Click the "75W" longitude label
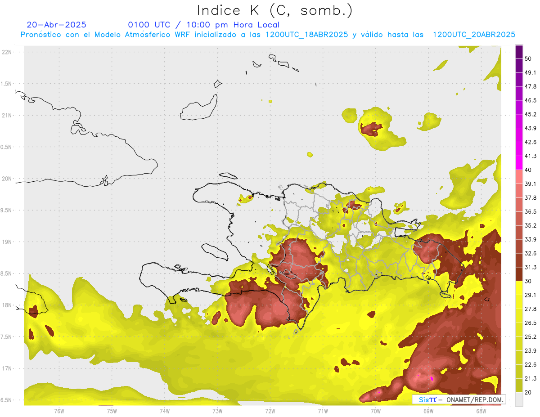The height and width of the screenshot is (417, 540). coord(112,411)
